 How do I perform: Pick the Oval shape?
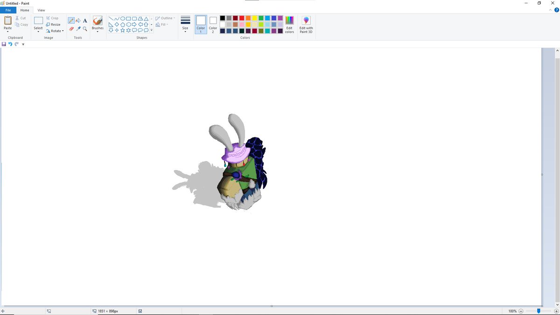[122, 19]
